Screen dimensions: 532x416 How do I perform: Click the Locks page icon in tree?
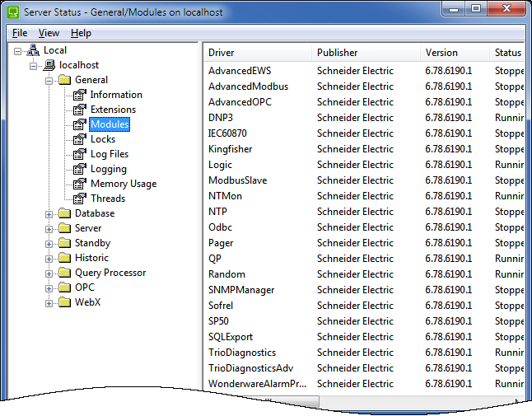click(x=79, y=139)
